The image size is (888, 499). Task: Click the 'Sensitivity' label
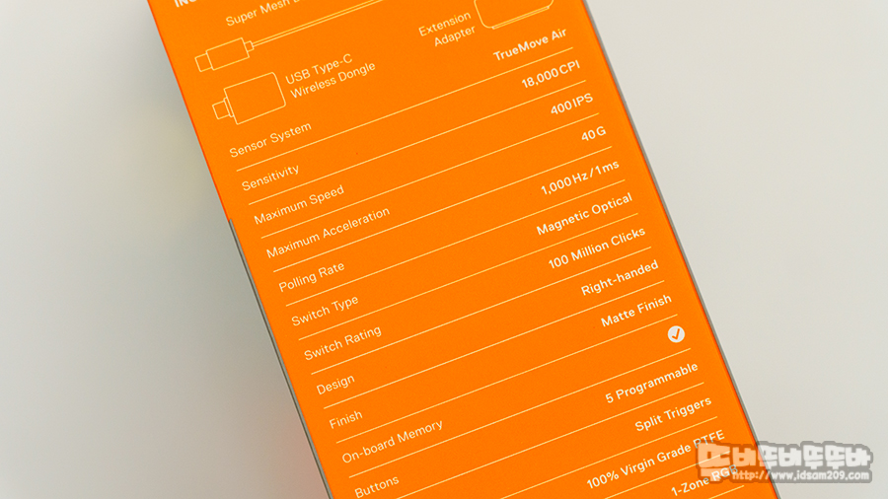(x=270, y=178)
